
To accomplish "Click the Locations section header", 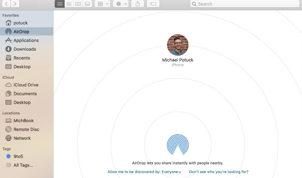I will 11,113.
